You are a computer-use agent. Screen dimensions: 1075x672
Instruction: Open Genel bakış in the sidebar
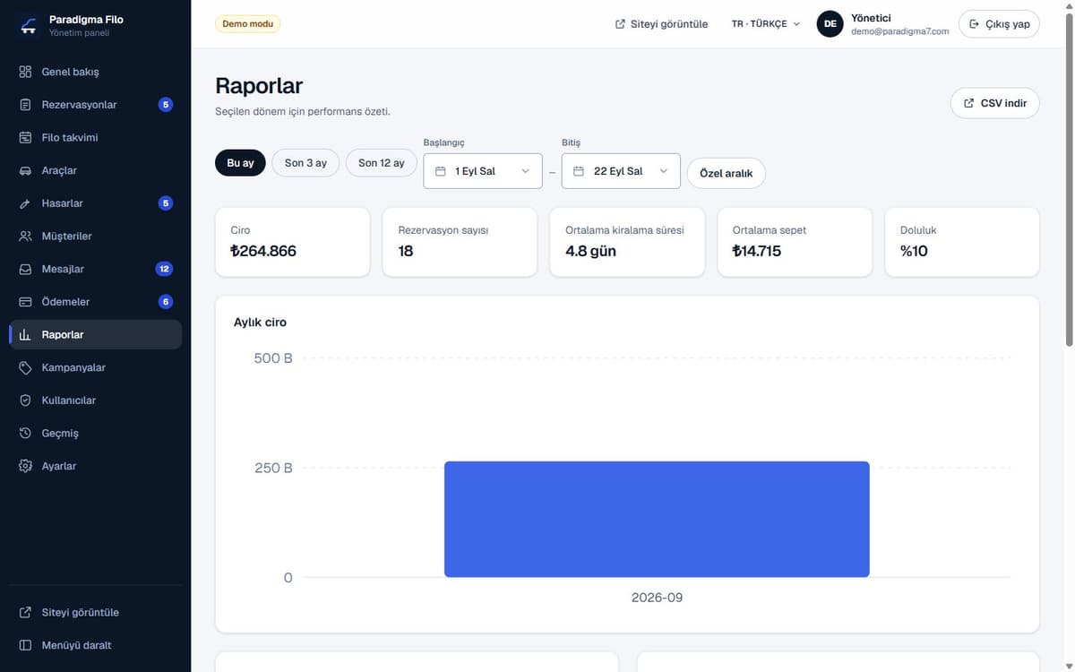[x=95, y=72]
